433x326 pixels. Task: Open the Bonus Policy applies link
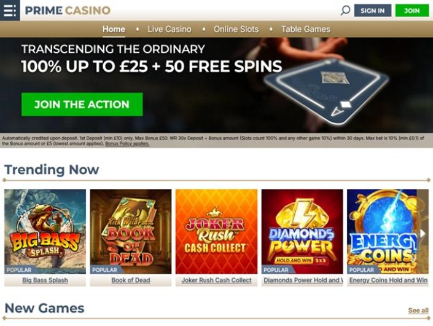[x=127, y=144]
